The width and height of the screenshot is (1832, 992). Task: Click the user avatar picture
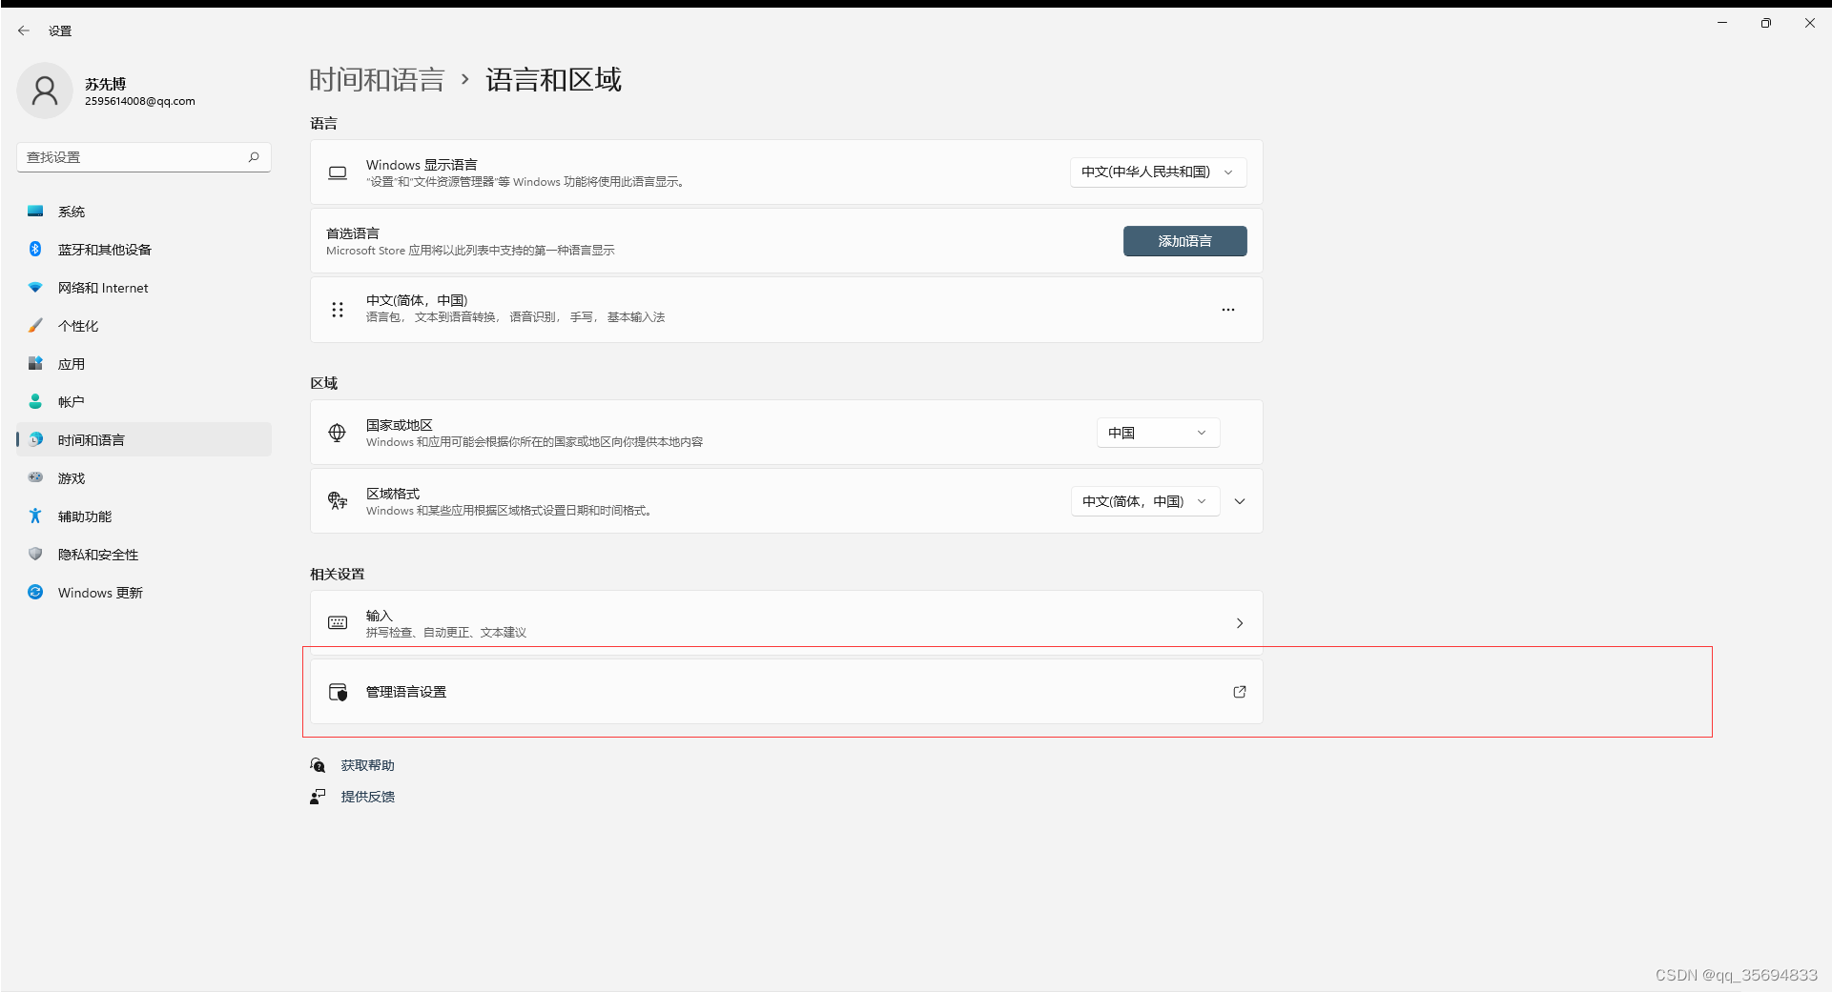[x=45, y=91]
